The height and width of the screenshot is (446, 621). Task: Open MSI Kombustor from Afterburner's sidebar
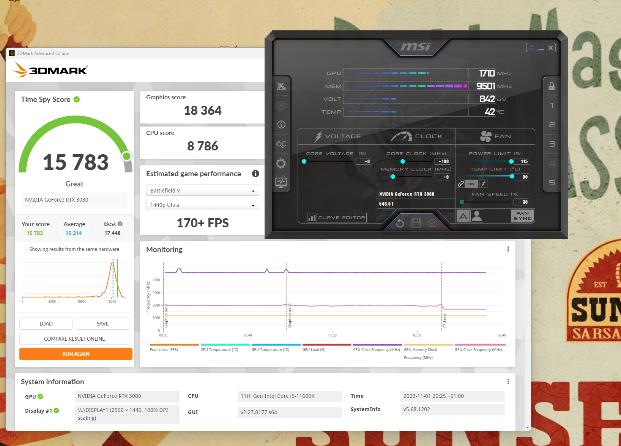[x=281, y=86]
